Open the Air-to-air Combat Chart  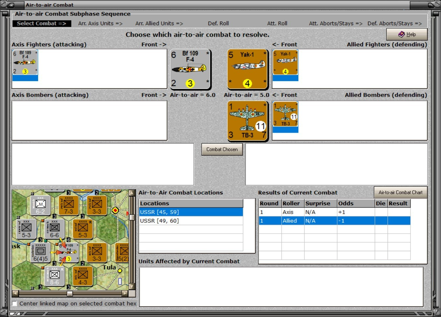click(401, 192)
